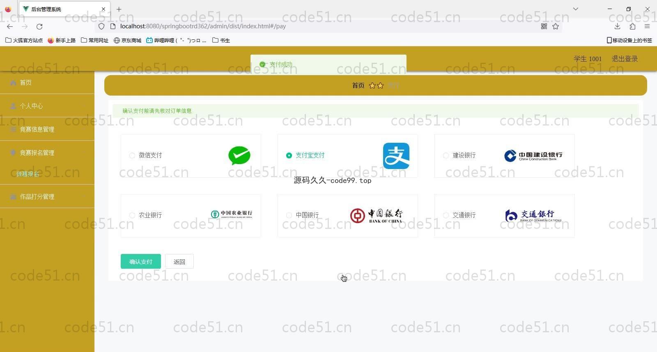657x352 pixels.
Task: Open 书生 bookmark folder
Action: pyautogui.click(x=221, y=40)
